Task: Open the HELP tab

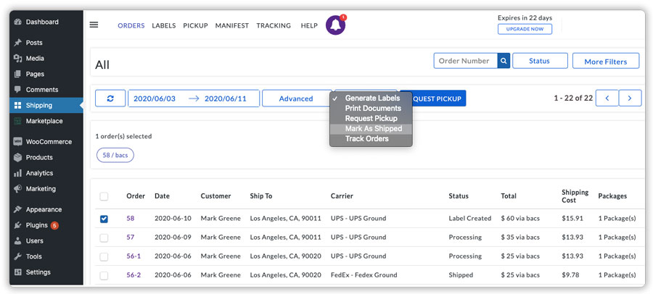Action: (x=309, y=25)
